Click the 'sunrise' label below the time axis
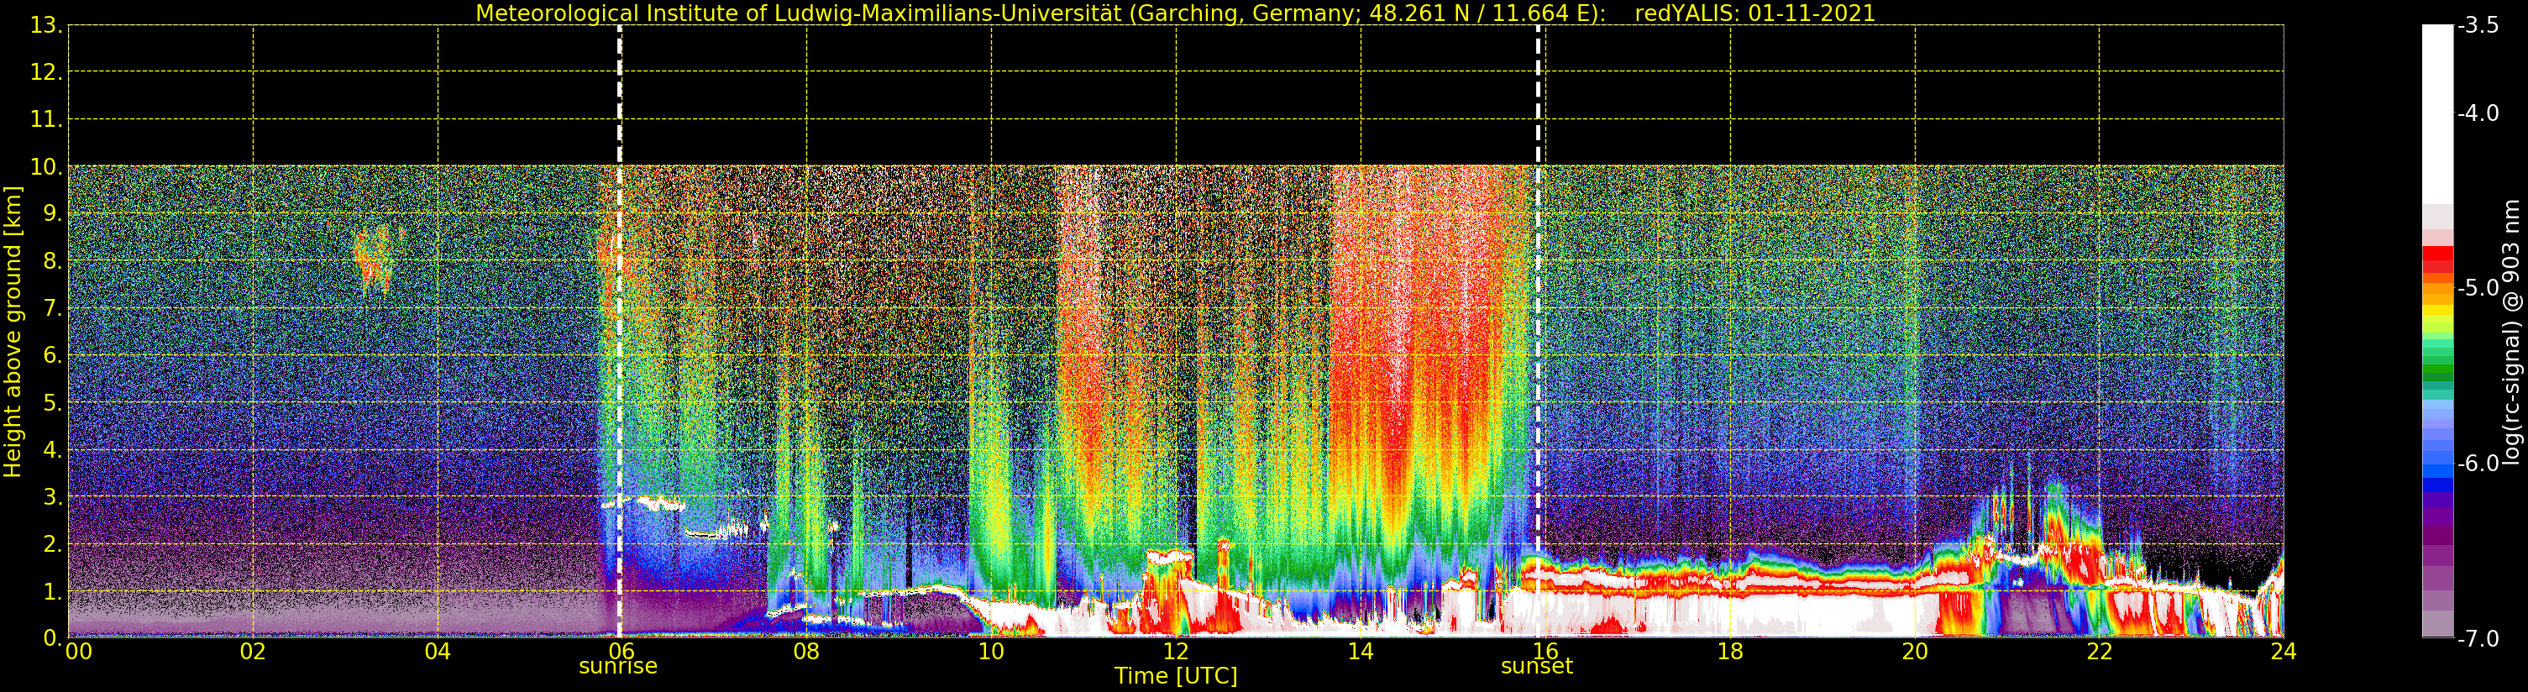The image size is (2528, 692). pyautogui.click(x=618, y=667)
